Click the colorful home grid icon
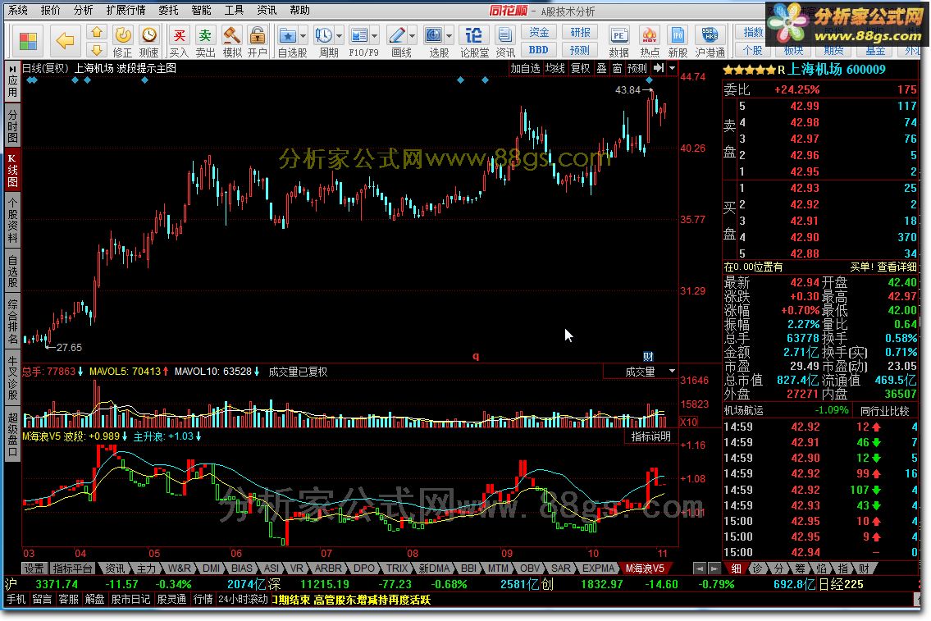Screen dimensions: 931x621 pos(28,41)
